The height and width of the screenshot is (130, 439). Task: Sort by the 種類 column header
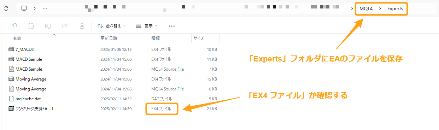pyautogui.click(x=156, y=38)
